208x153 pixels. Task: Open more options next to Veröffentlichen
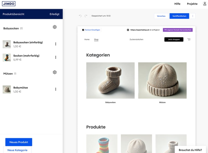pos(193,16)
